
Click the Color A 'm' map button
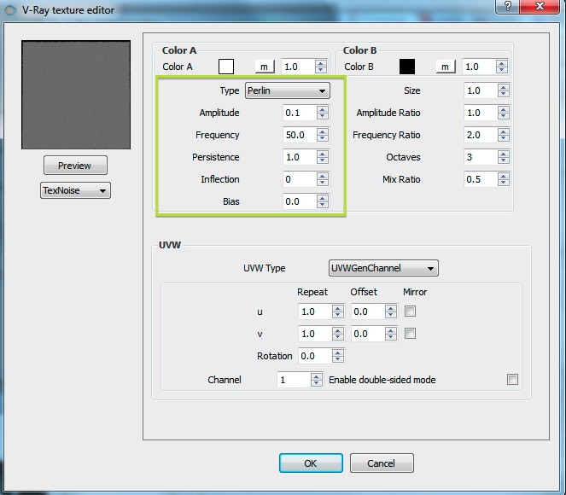[265, 67]
